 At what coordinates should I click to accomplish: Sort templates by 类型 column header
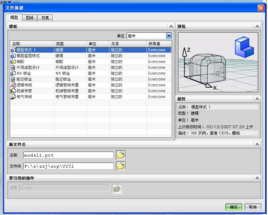(70, 44)
